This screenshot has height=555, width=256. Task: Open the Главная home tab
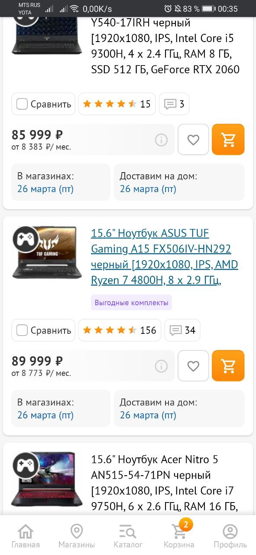[26, 536]
